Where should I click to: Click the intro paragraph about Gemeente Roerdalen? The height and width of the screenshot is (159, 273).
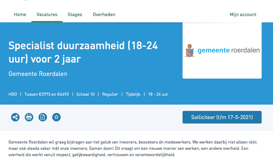tap(133, 148)
